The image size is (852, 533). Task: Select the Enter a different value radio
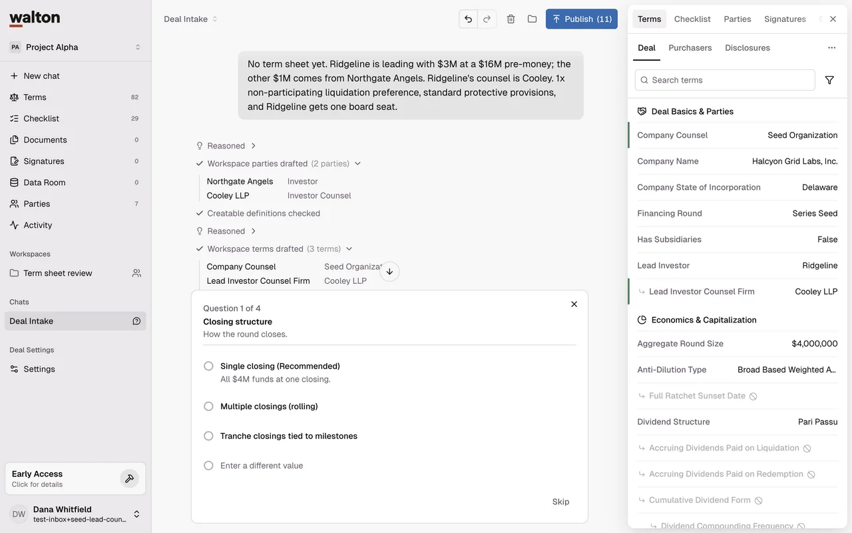[x=208, y=466]
